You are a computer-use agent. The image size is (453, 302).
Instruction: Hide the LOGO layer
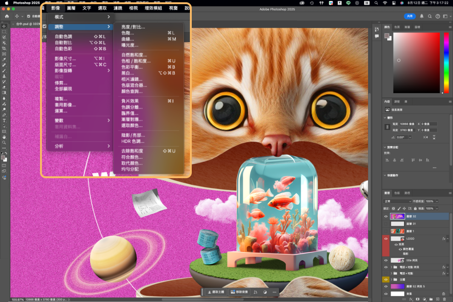pyautogui.click(x=386, y=239)
